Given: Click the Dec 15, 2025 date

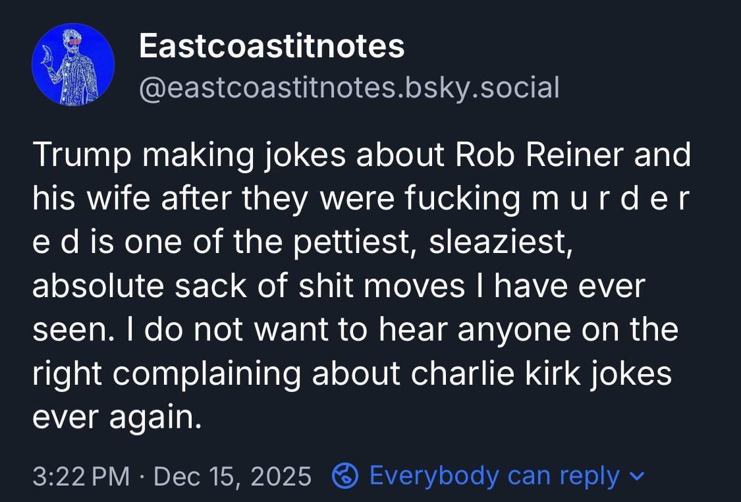Looking at the screenshot, I should pyautogui.click(x=232, y=476).
